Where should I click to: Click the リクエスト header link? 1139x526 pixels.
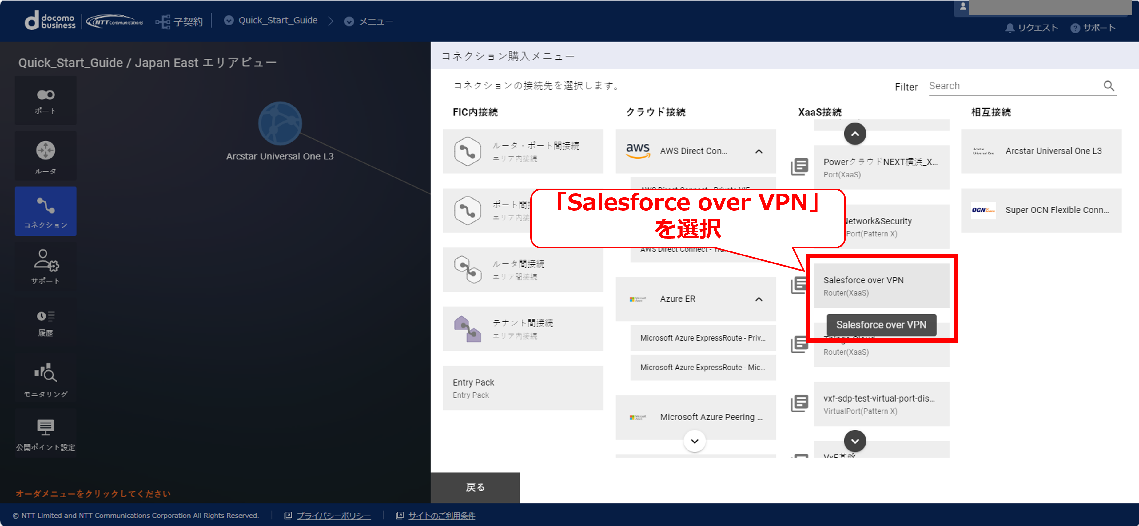1037,28
